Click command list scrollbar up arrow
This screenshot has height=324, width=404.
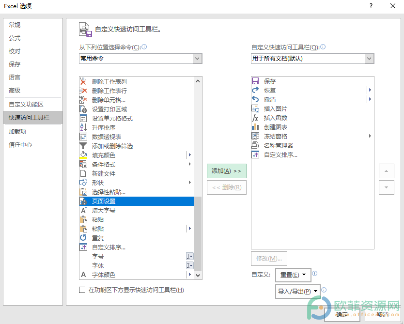(198, 81)
